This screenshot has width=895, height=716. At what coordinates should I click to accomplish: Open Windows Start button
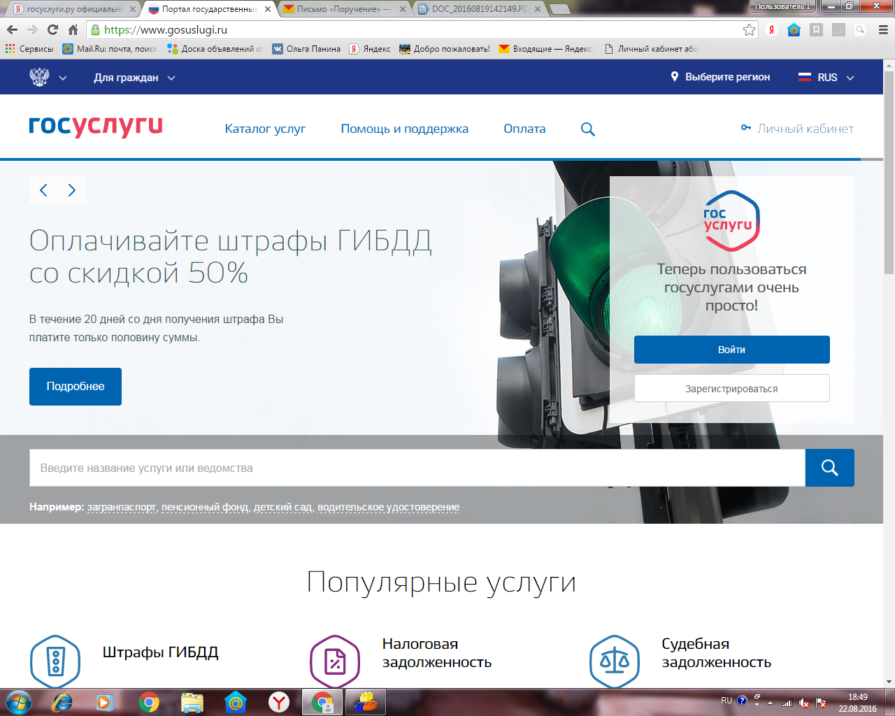click(18, 702)
